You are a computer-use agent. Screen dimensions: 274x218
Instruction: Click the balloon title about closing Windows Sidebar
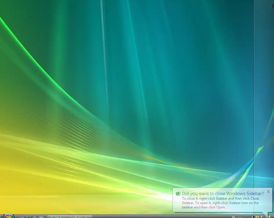[223, 194]
